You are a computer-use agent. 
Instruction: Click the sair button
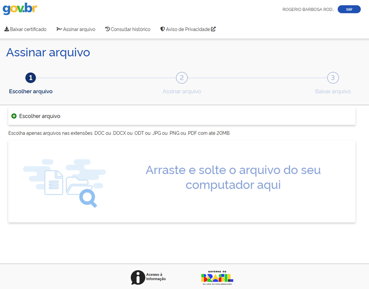[349, 9]
